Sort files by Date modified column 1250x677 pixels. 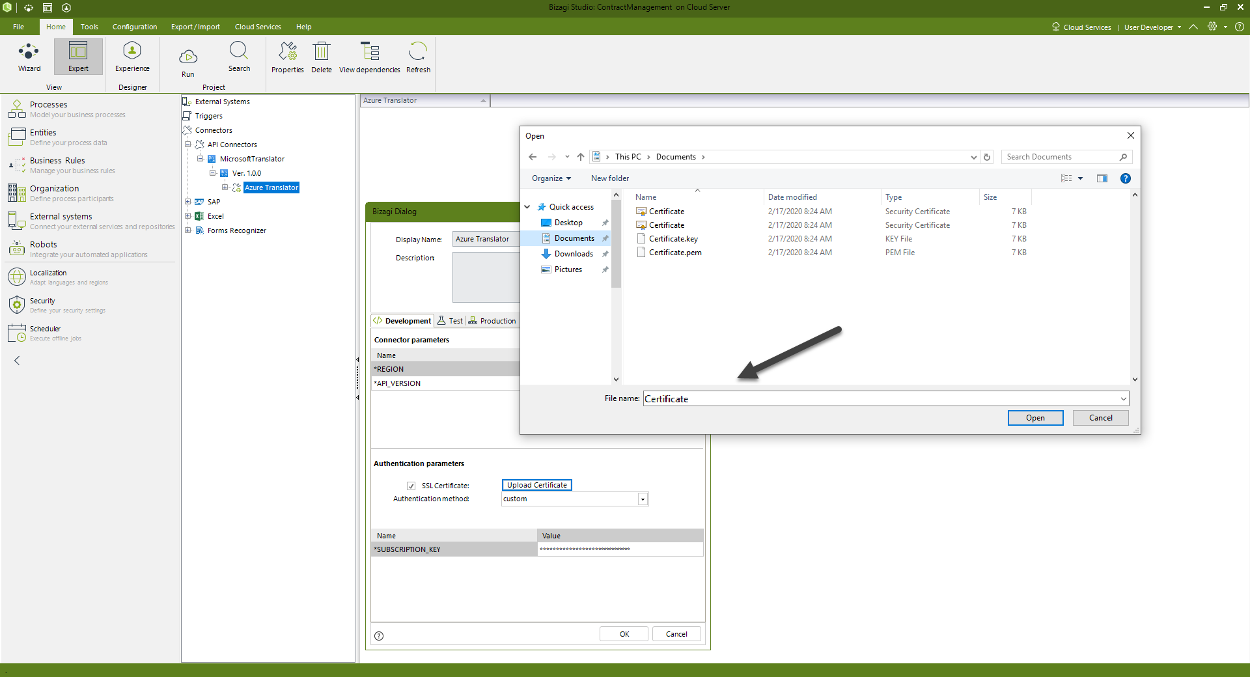(792, 197)
